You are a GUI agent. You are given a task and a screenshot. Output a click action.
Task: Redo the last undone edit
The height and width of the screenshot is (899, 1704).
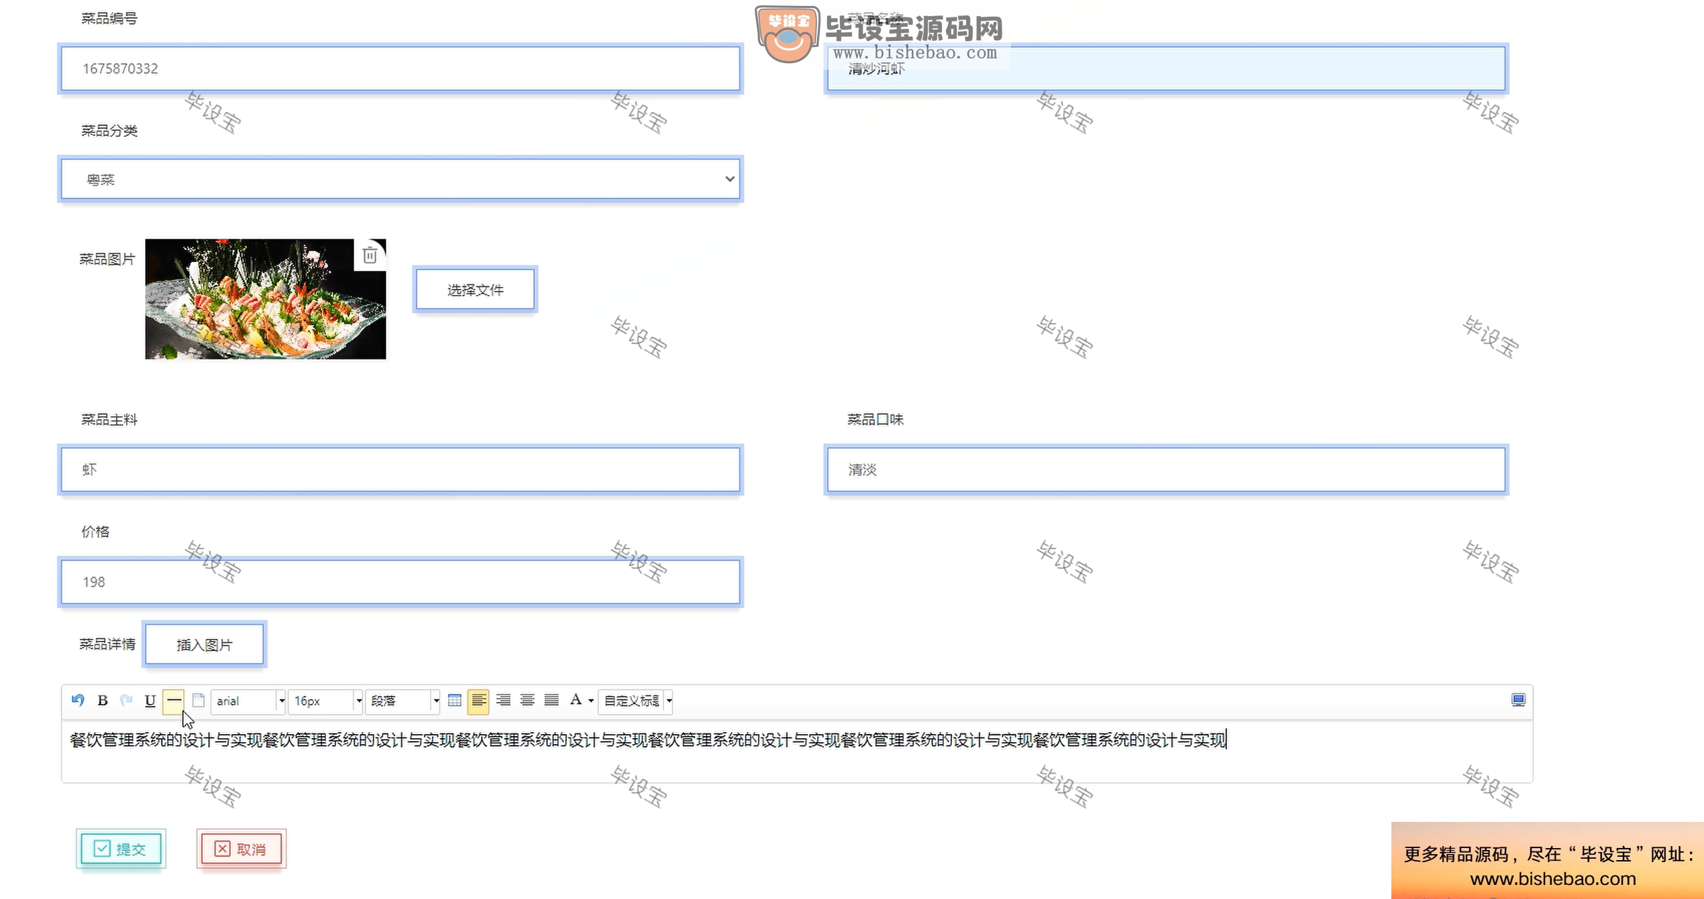coord(126,701)
